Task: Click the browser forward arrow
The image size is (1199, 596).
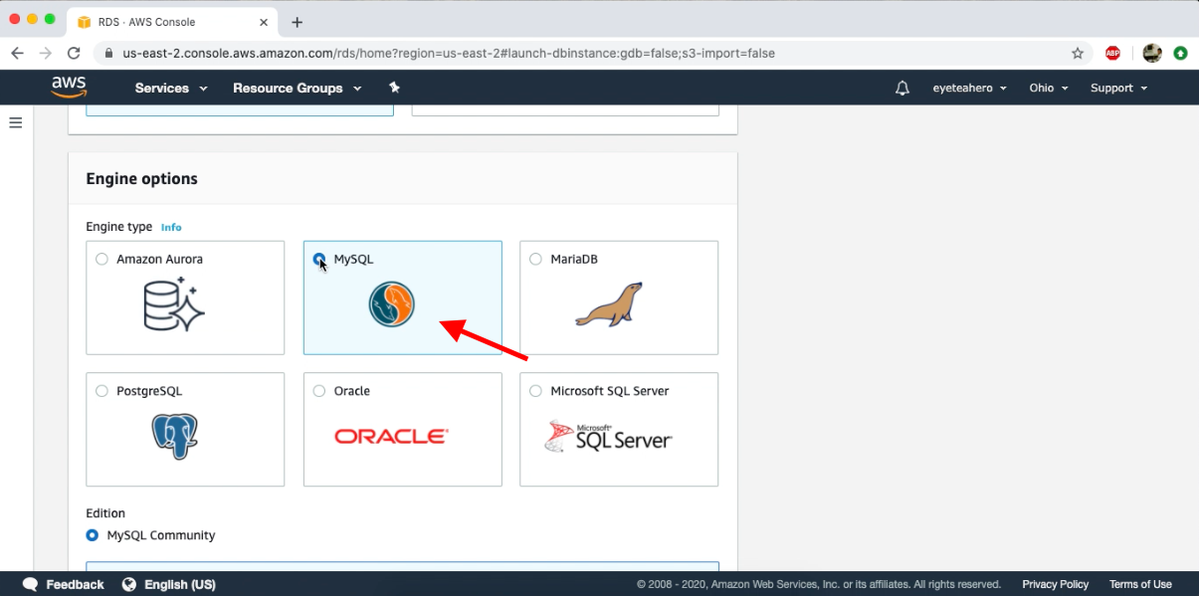Action: tap(45, 53)
